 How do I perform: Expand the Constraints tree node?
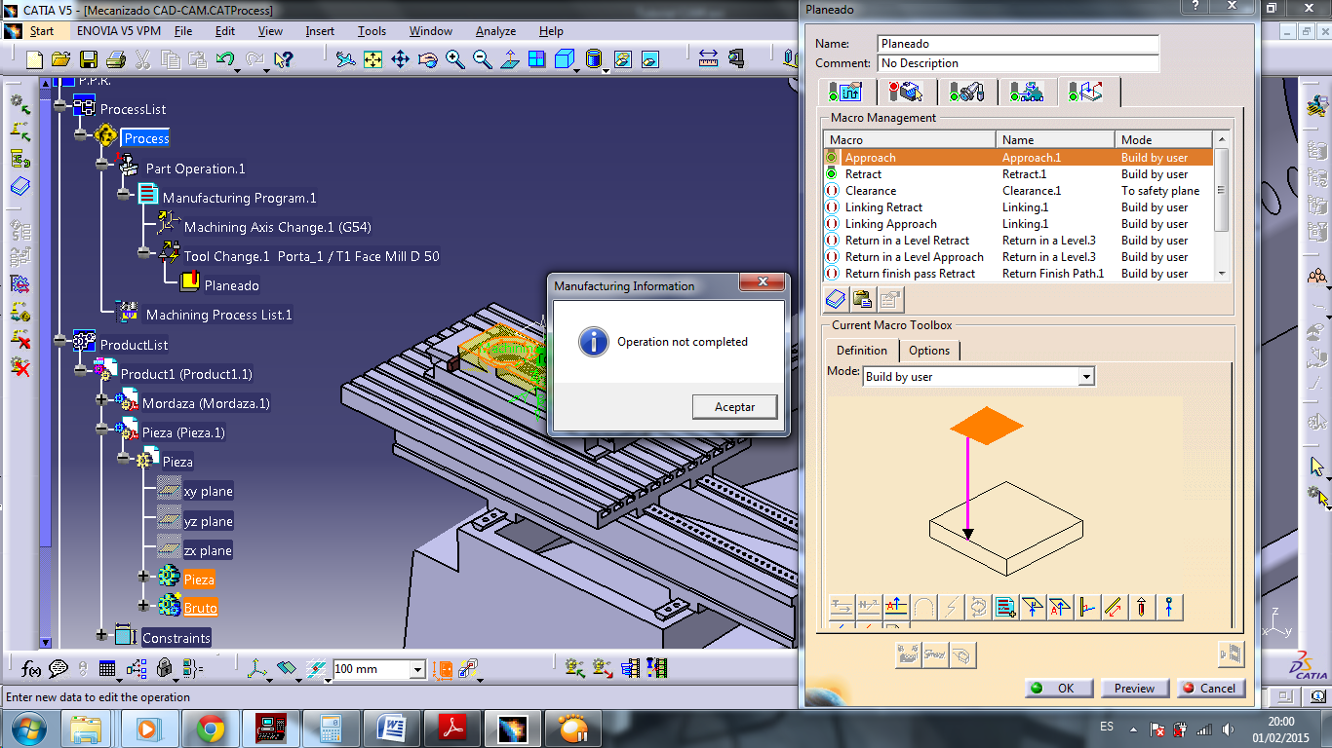coord(101,635)
